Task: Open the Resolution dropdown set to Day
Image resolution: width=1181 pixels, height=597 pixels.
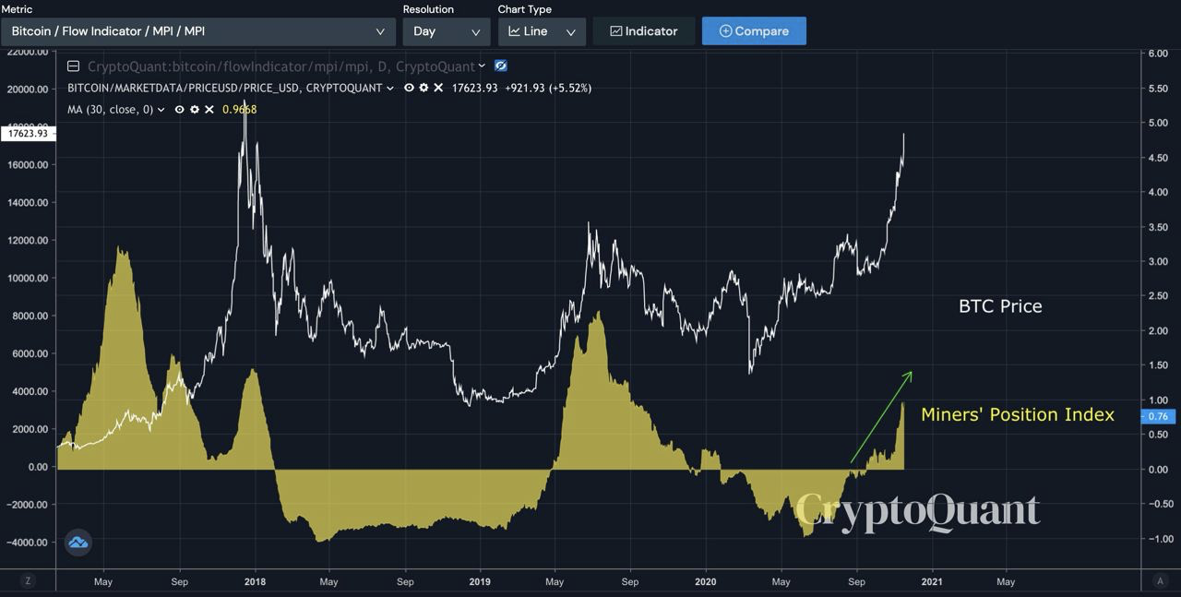Action: [447, 31]
